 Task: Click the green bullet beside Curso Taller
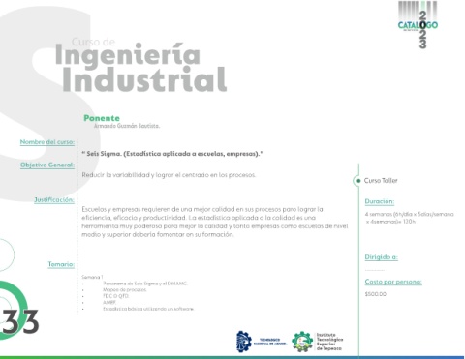(358, 181)
